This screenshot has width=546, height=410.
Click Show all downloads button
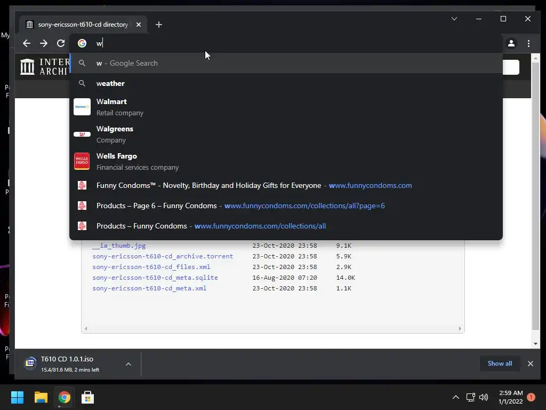(x=500, y=363)
